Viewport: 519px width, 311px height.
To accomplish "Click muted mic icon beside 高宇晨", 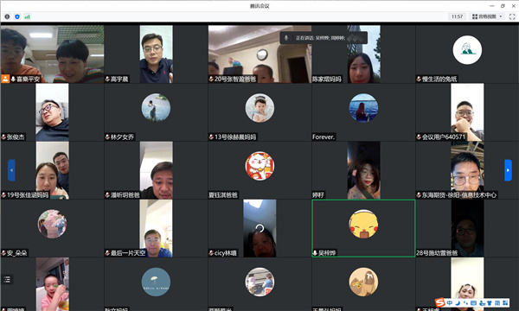I will [107, 79].
